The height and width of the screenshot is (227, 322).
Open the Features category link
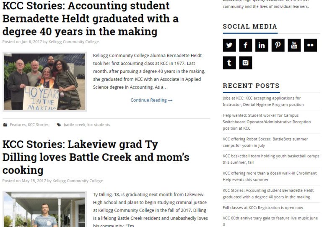click(x=18, y=125)
